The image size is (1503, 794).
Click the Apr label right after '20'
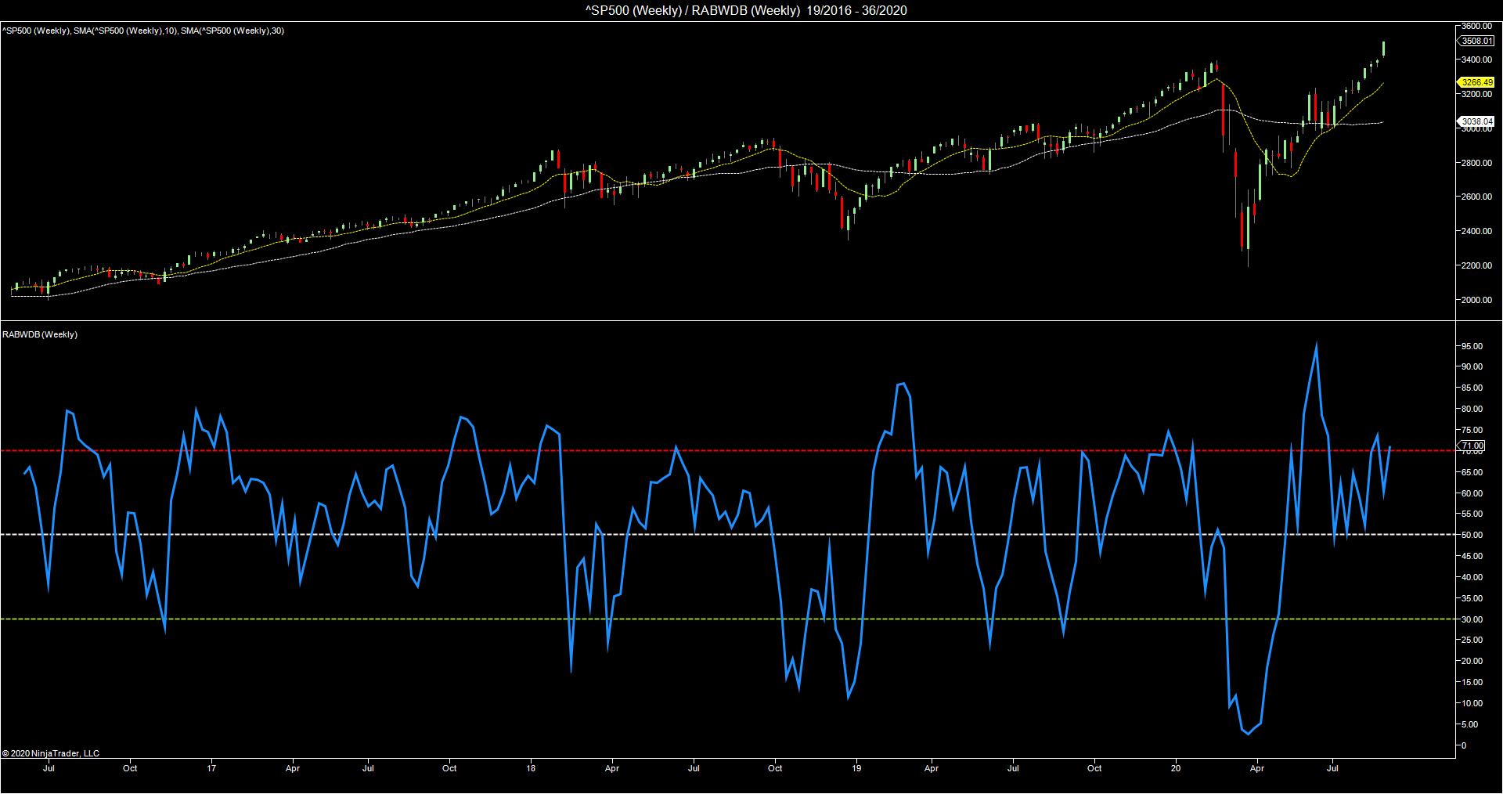[x=1256, y=768]
